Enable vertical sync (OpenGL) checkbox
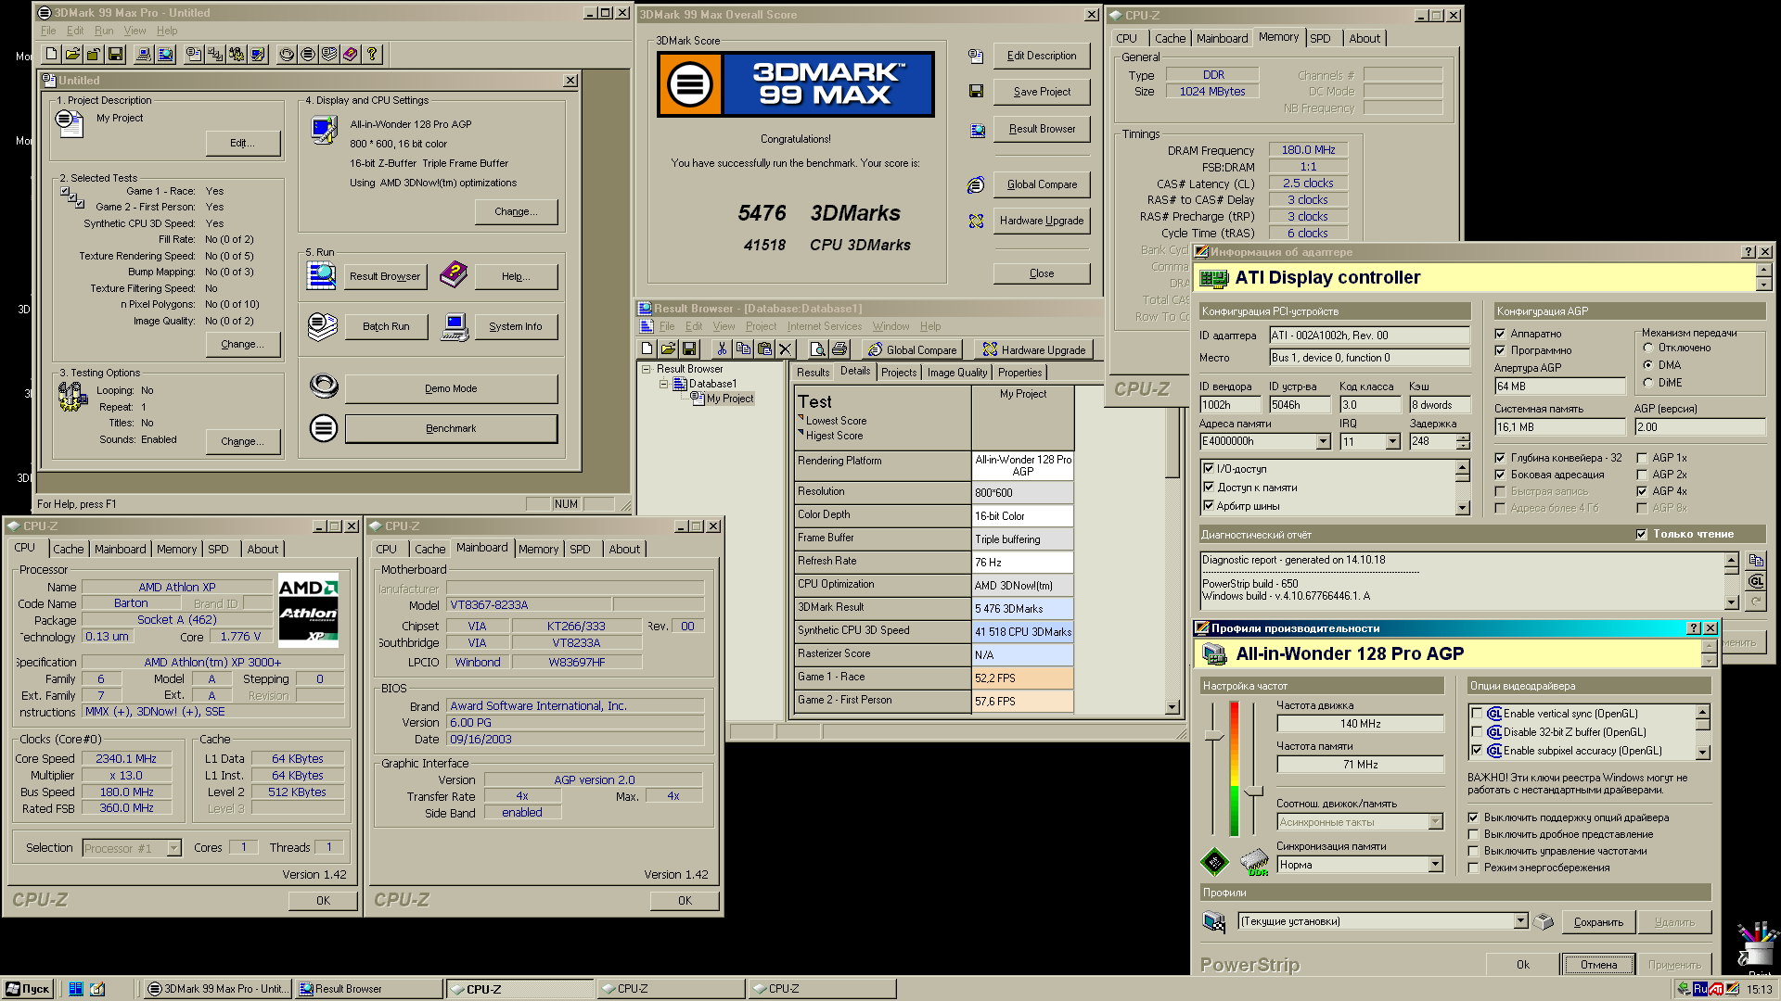Screen dimensions: 1781x1001 point(1477,714)
